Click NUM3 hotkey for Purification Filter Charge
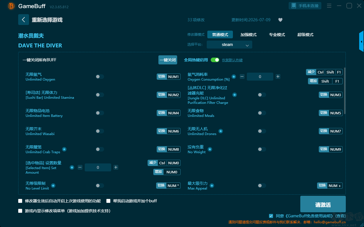The image size is (364, 227). click(331, 95)
